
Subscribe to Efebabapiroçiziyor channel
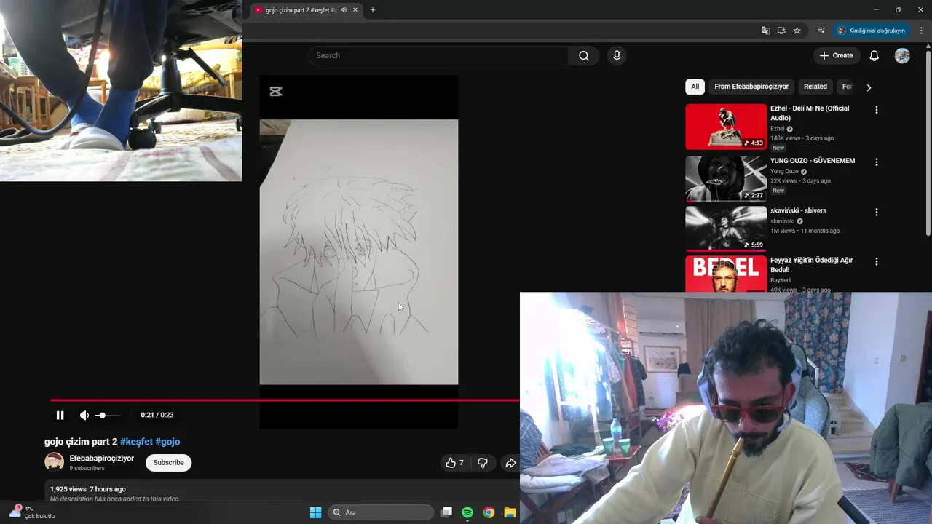168,463
